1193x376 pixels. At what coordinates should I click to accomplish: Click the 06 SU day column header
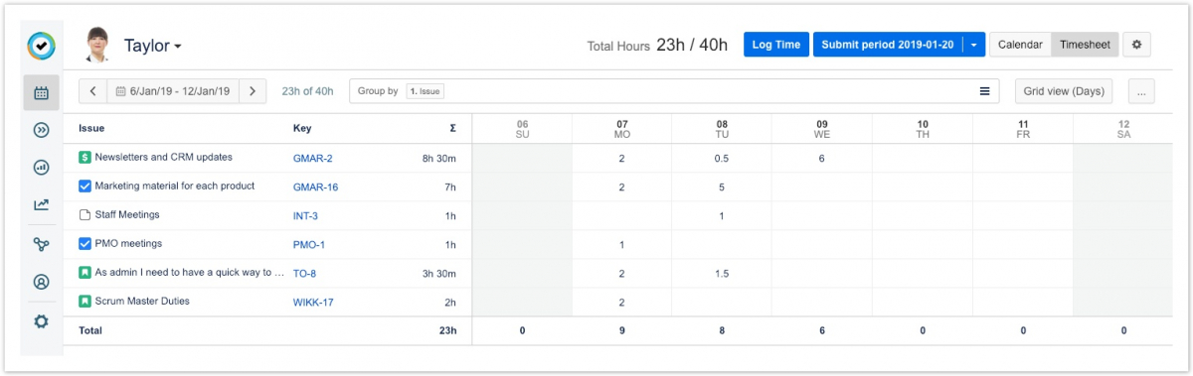click(522, 129)
